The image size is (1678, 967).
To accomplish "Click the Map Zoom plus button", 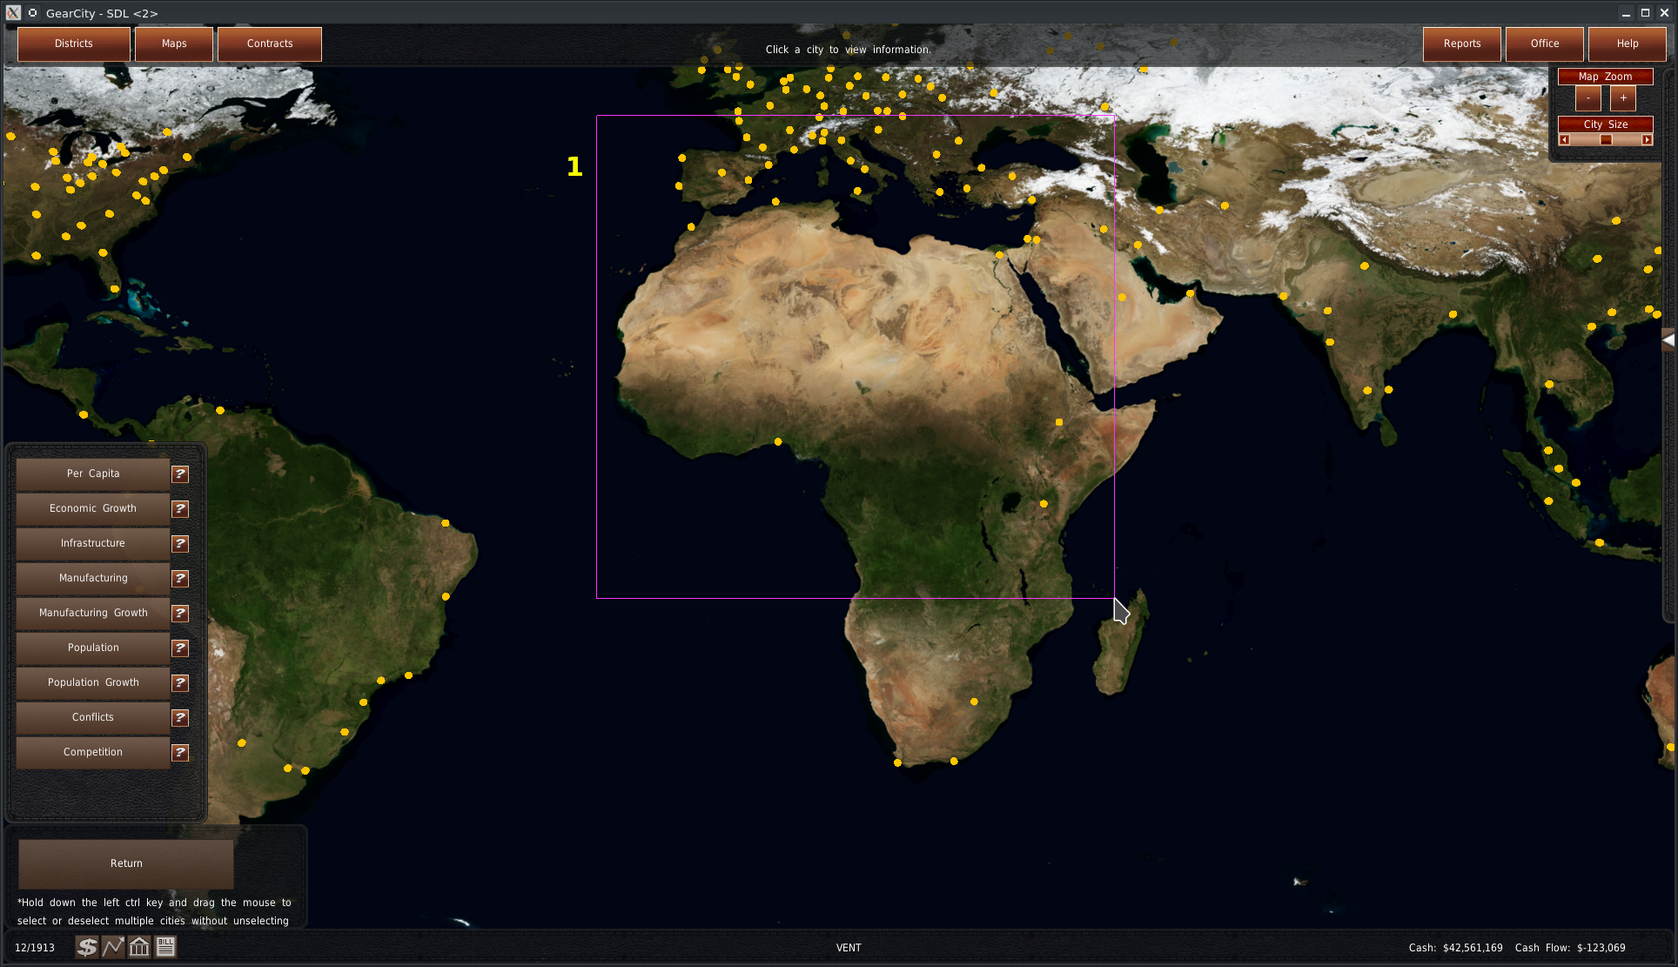I will pos(1623,98).
